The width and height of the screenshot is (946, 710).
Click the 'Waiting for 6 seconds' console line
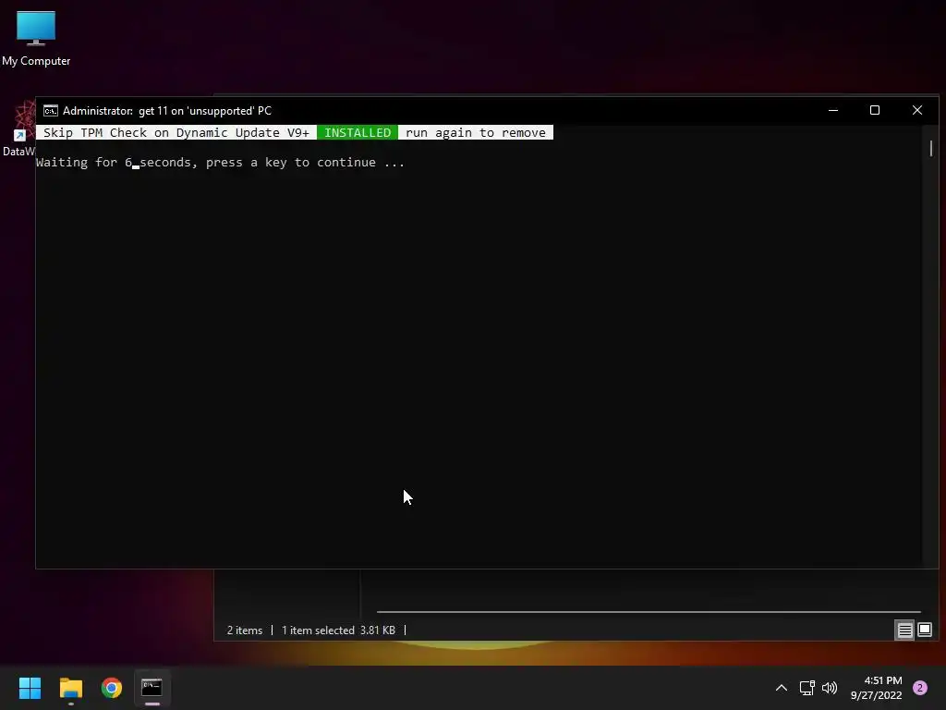coord(220,163)
